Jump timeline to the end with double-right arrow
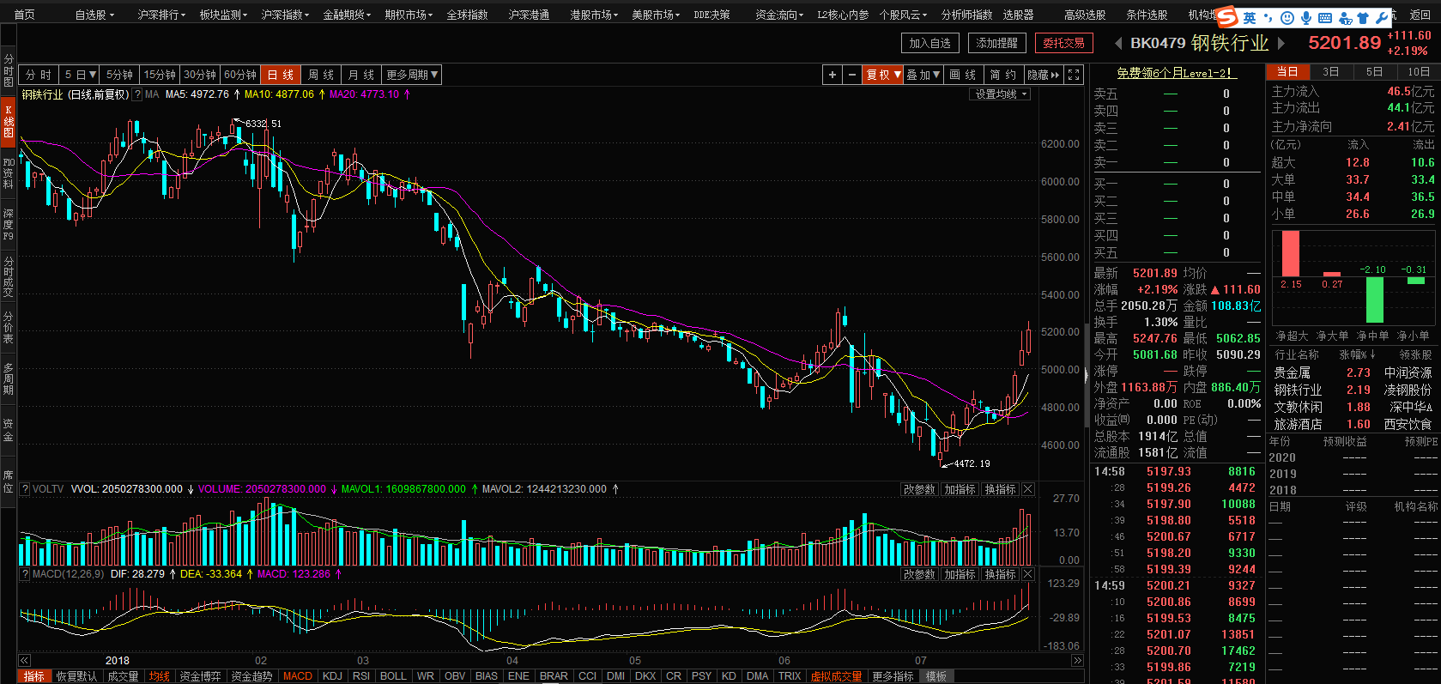Image resolution: width=1441 pixels, height=684 pixels. click(x=1077, y=661)
